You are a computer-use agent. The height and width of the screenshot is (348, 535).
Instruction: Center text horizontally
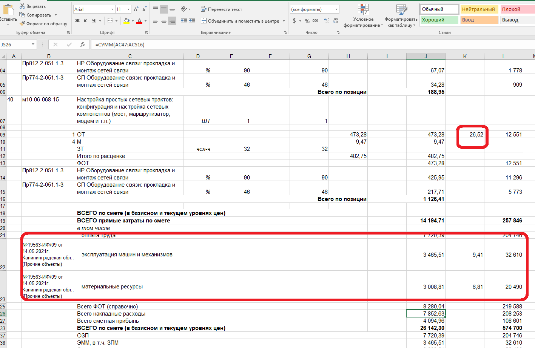[164, 21]
